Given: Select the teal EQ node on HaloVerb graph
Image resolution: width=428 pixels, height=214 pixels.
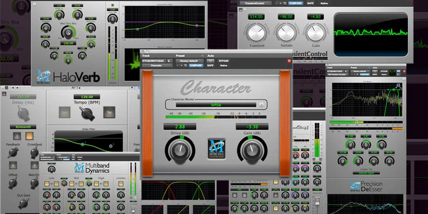Looking at the screenshot, I should click(137, 29).
